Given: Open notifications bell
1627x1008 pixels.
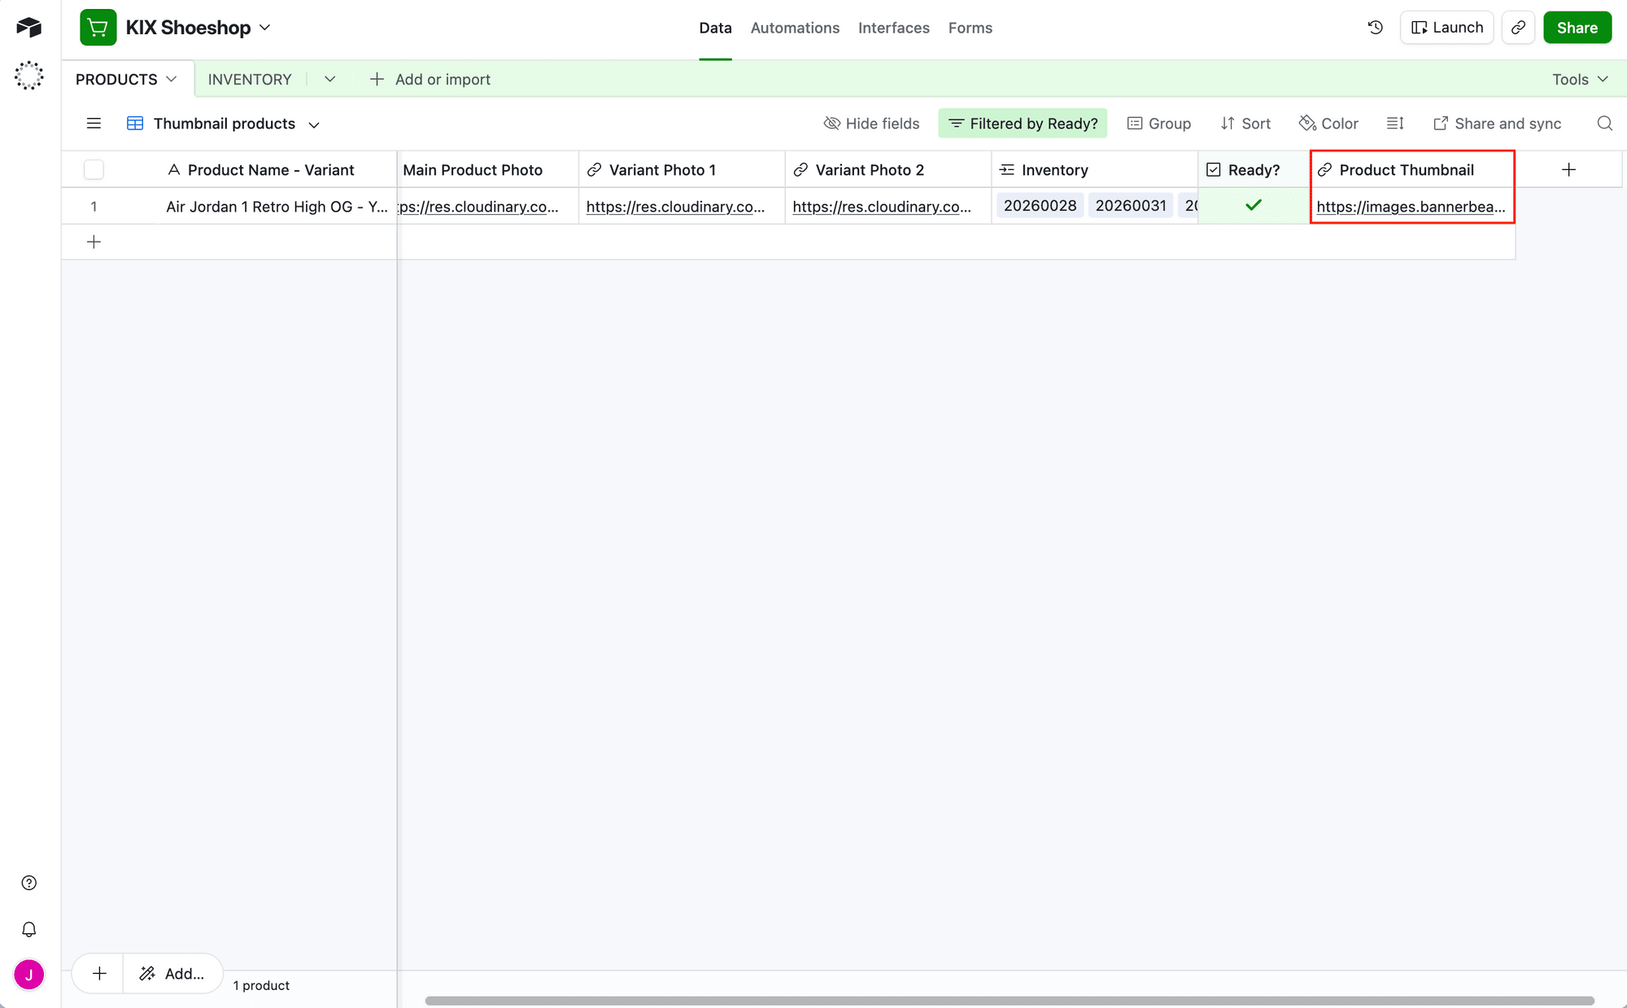Looking at the screenshot, I should (x=29, y=928).
